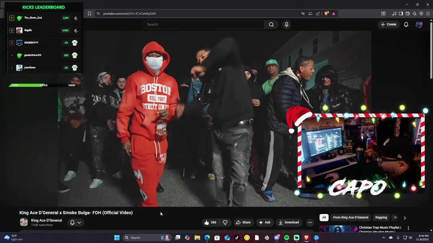Screen dimensions: 433x243
Task: Open Discord from taskbar
Action: (x=277, y=238)
